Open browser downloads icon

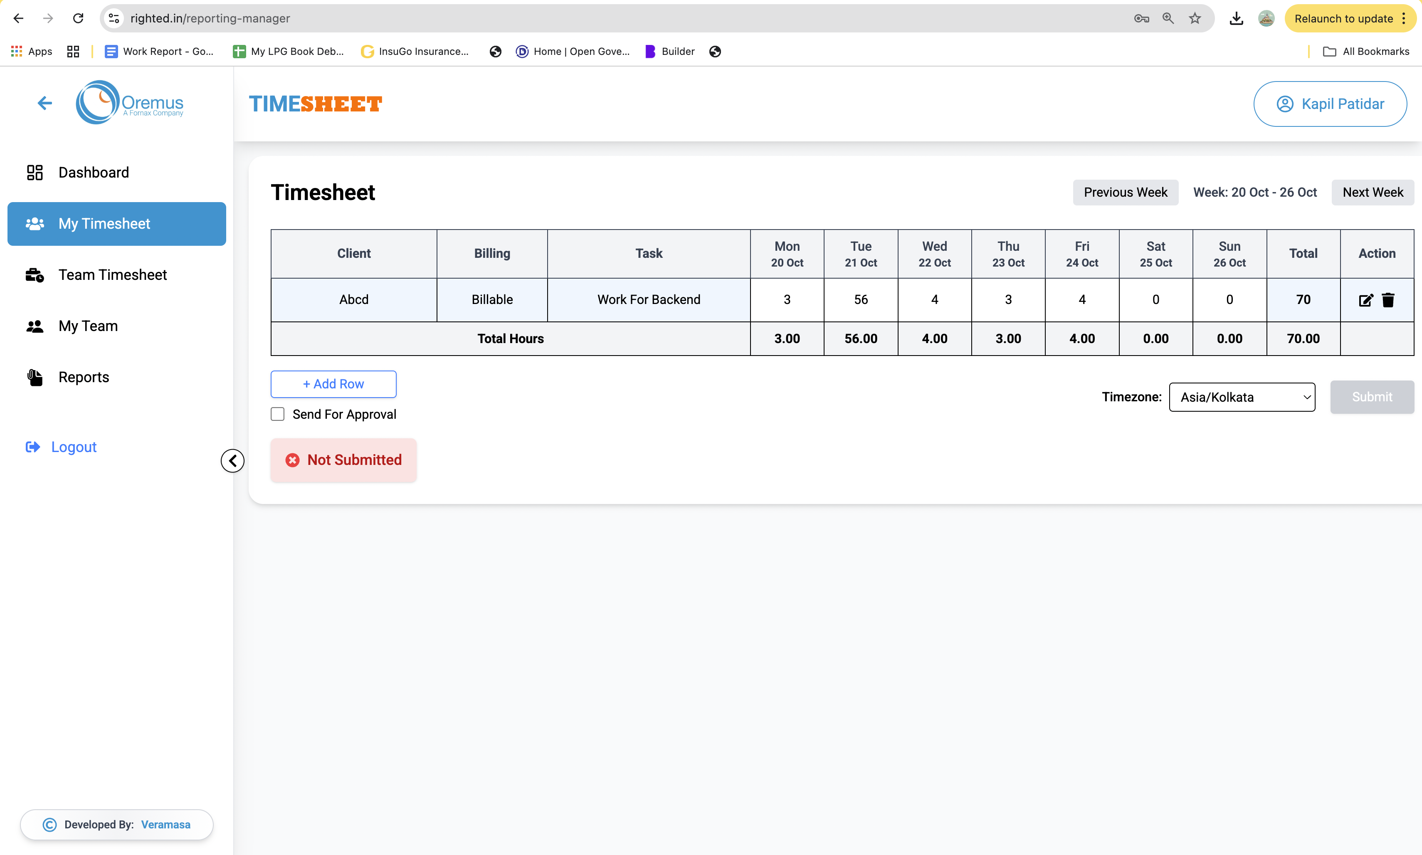[x=1236, y=18]
